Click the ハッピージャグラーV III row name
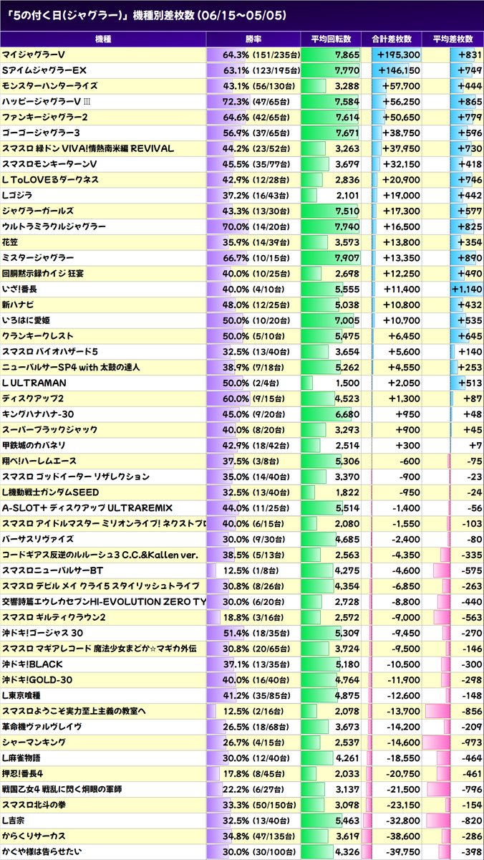This screenshot has height=860, width=484. coord(46,102)
